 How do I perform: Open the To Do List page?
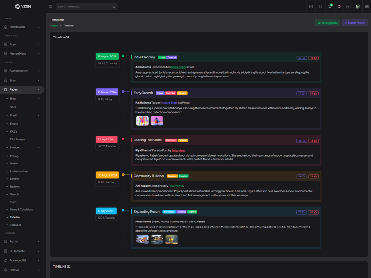pyautogui.click(x=16, y=225)
